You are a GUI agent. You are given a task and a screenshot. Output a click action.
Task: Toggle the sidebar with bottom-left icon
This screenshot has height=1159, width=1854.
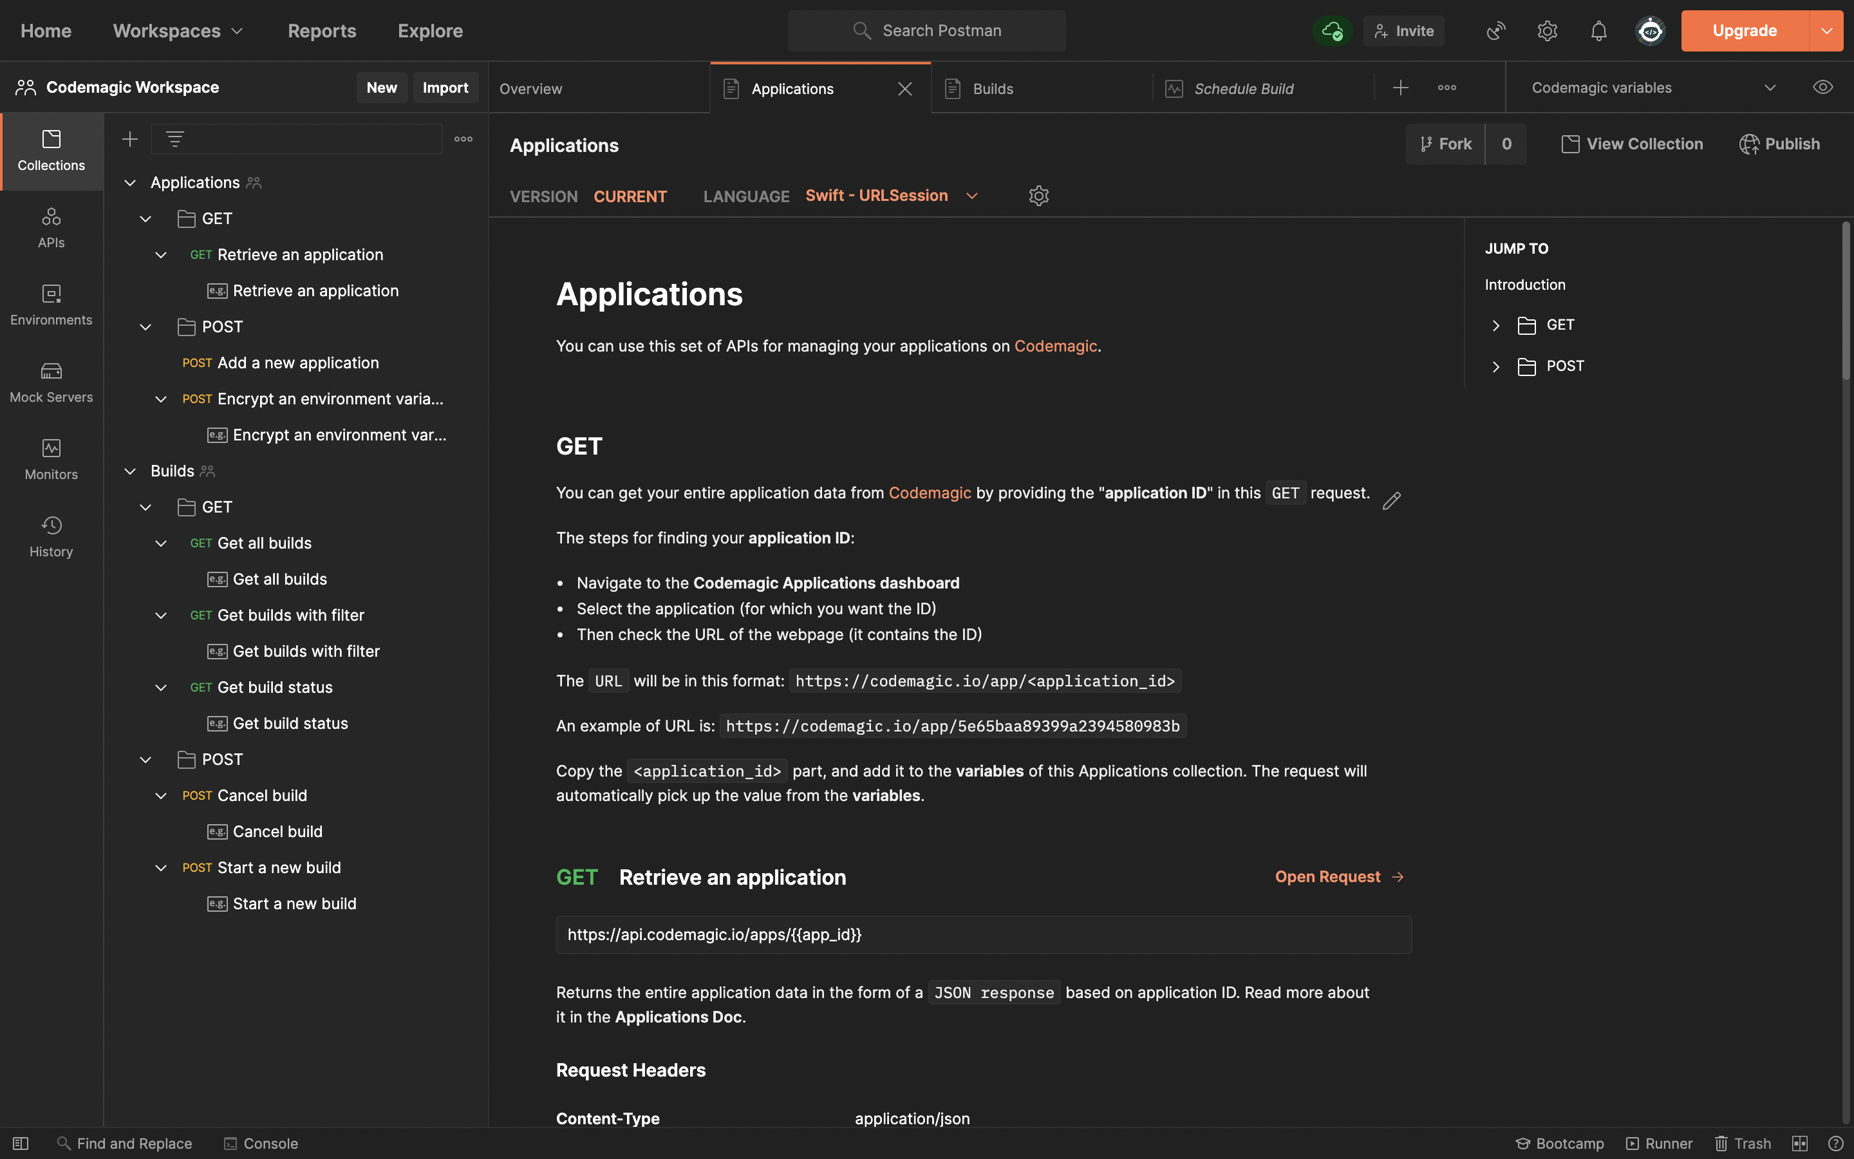[21, 1143]
